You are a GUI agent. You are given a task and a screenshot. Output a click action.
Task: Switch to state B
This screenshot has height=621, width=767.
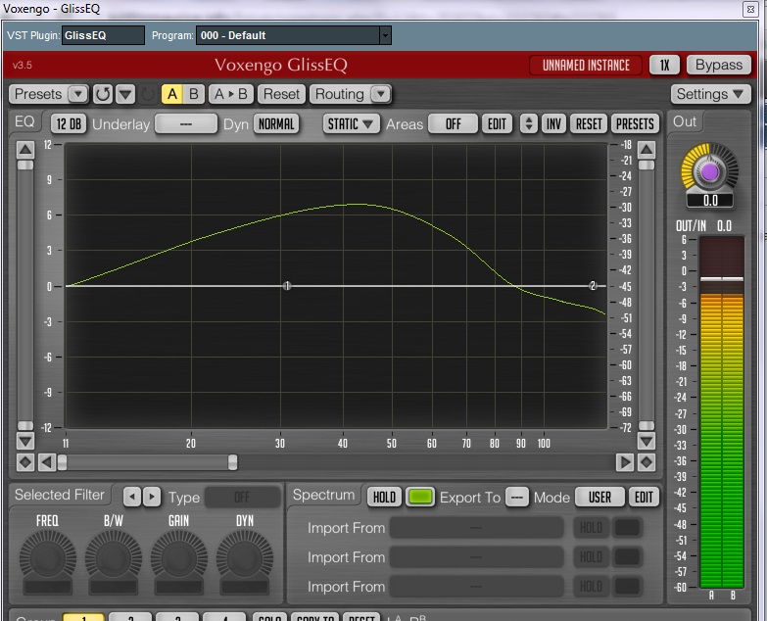(x=194, y=95)
